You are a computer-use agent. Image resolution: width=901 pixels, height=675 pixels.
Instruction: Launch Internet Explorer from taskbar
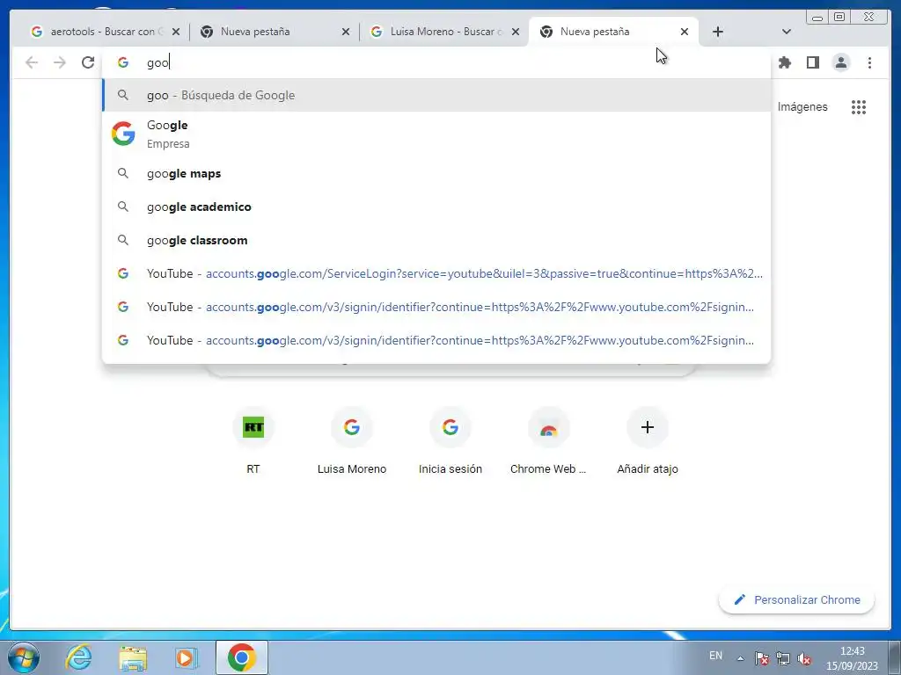click(x=78, y=657)
